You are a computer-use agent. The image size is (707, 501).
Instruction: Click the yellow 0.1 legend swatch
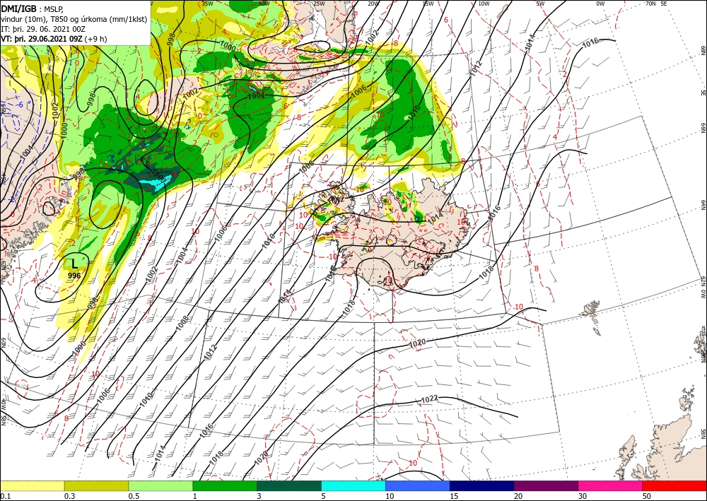coord(32,485)
